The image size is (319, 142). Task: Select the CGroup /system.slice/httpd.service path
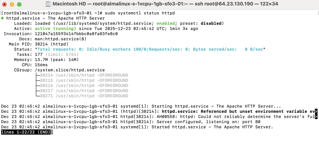pyautogui.click(x=70, y=70)
